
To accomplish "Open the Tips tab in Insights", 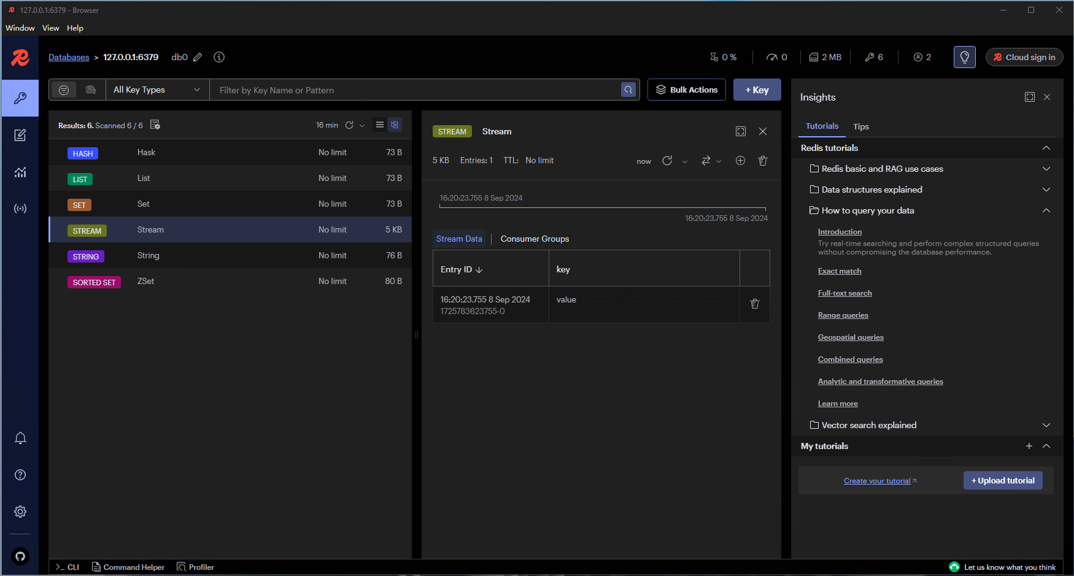I will tap(860, 127).
